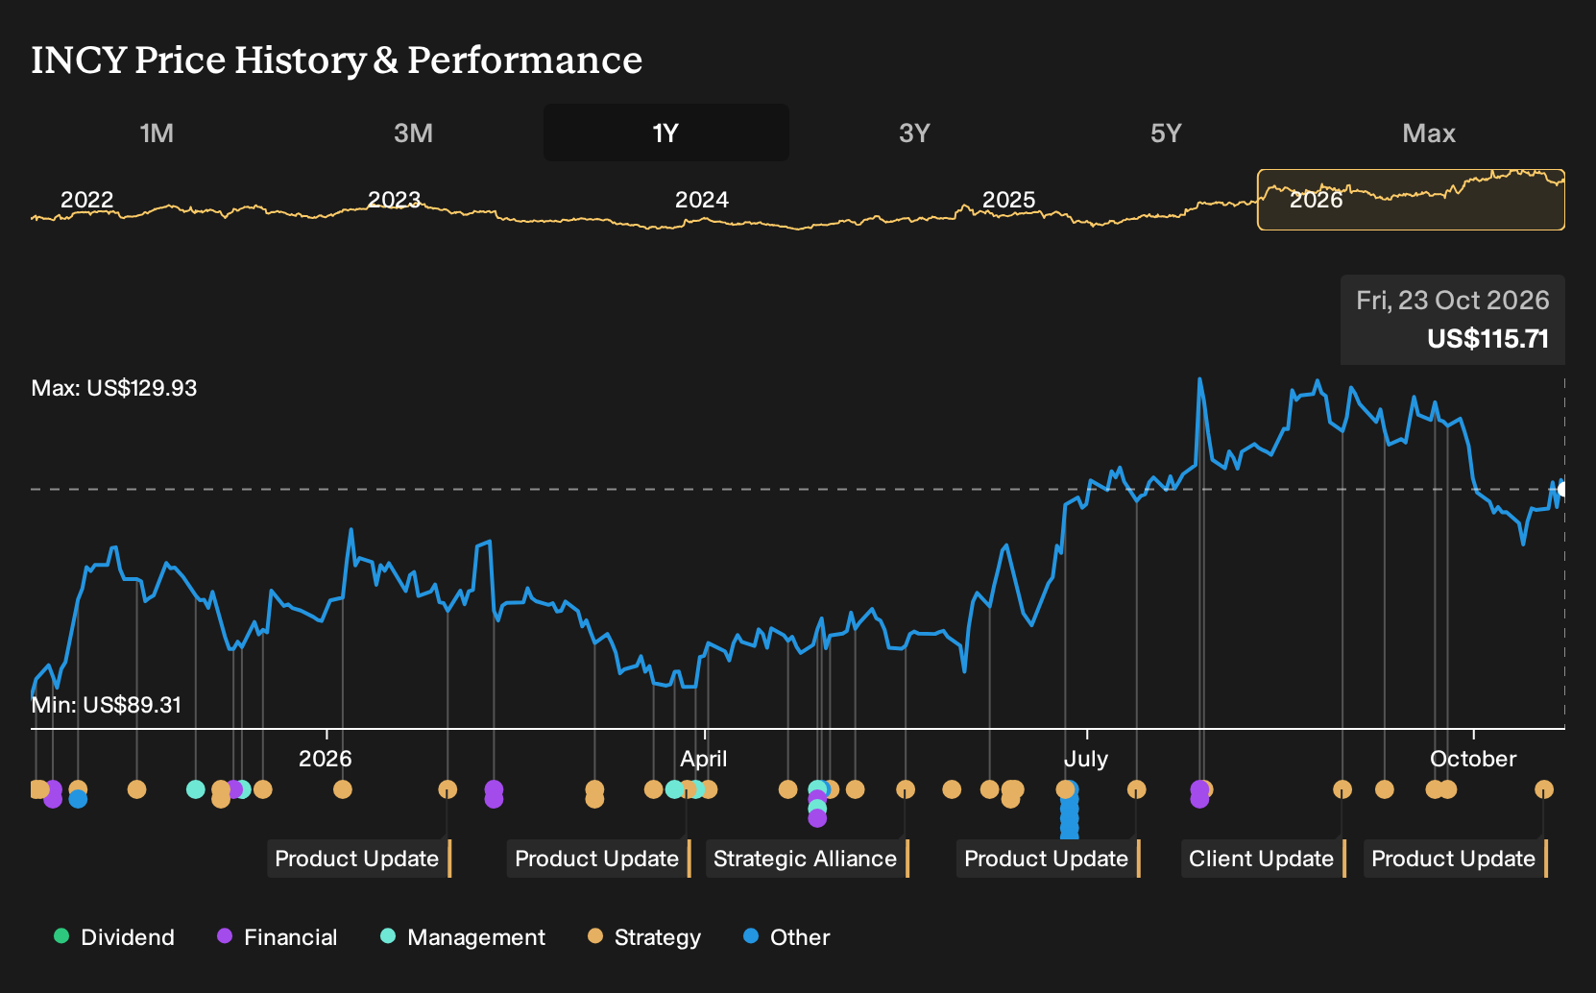Click the 2025 label in the overview chart
The width and height of the screenshot is (1596, 993).
[x=1009, y=200]
